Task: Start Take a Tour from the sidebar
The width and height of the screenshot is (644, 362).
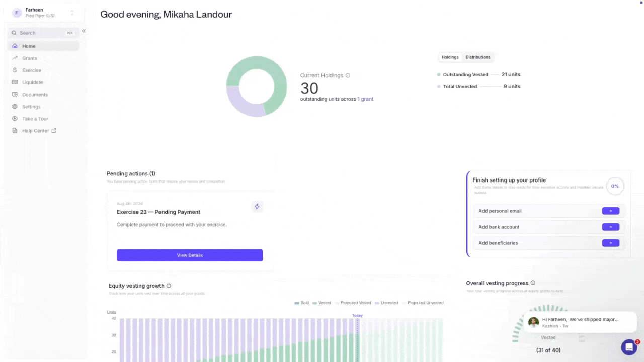Action: [43, 119]
